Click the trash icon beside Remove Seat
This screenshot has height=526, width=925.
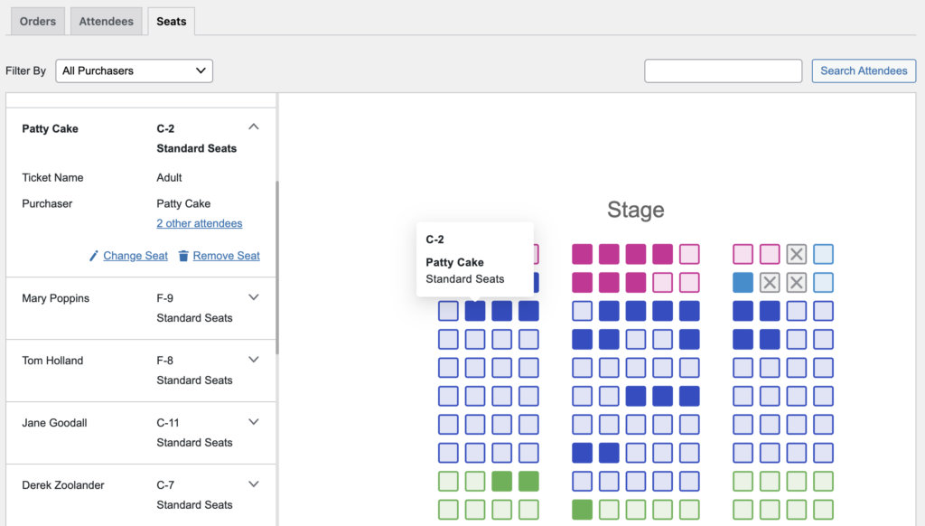pos(183,256)
